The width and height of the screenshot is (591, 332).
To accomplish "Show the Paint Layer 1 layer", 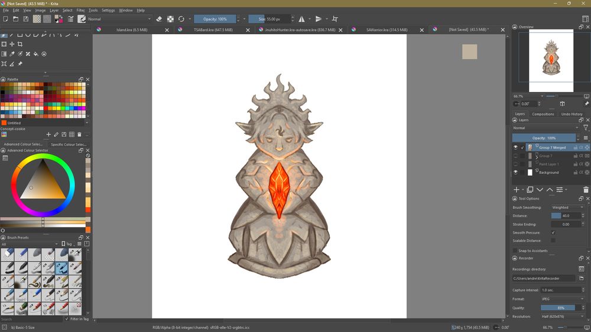I will (x=515, y=164).
